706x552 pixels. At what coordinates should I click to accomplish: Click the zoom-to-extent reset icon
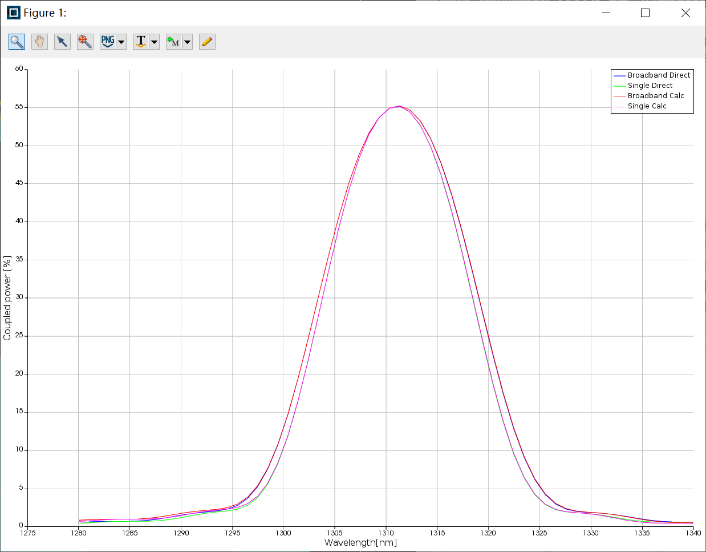[85, 42]
